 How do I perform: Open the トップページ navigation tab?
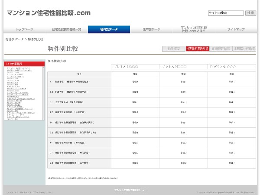[x=24, y=29]
